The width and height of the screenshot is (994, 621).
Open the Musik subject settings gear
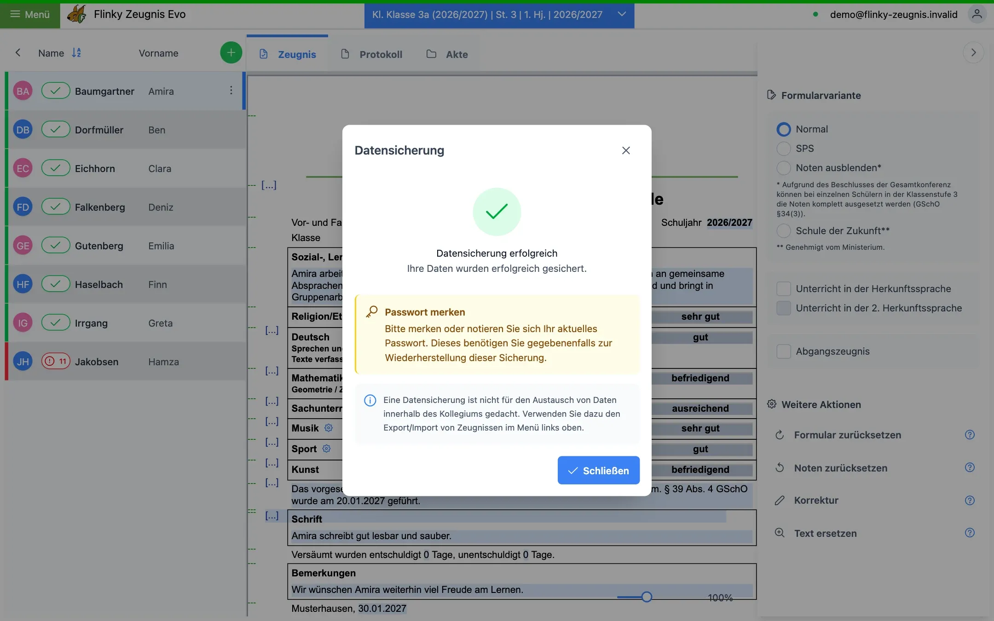(328, 428)
